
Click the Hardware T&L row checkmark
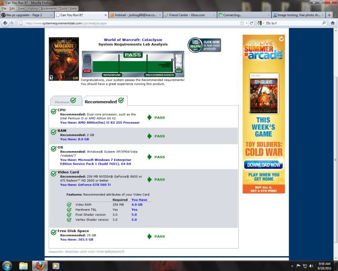69,210
